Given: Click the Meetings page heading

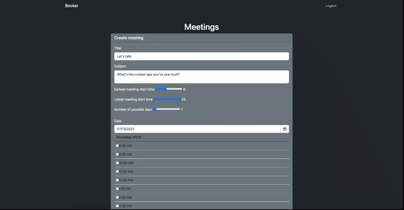Looking at the screenshot, I should (x=202, y=27).
